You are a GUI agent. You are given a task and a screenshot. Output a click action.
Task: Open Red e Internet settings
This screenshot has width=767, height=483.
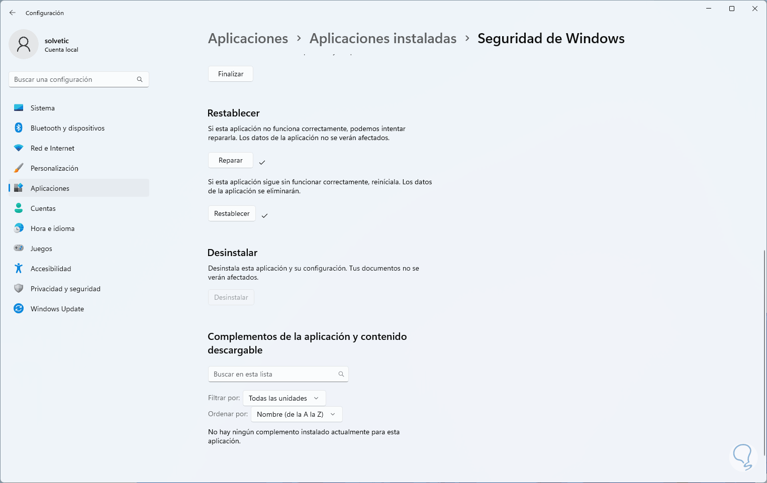pyautogui.click(x=79, y=148)
